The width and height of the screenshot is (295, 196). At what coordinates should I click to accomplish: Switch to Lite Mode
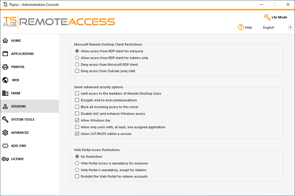[275, 17]
